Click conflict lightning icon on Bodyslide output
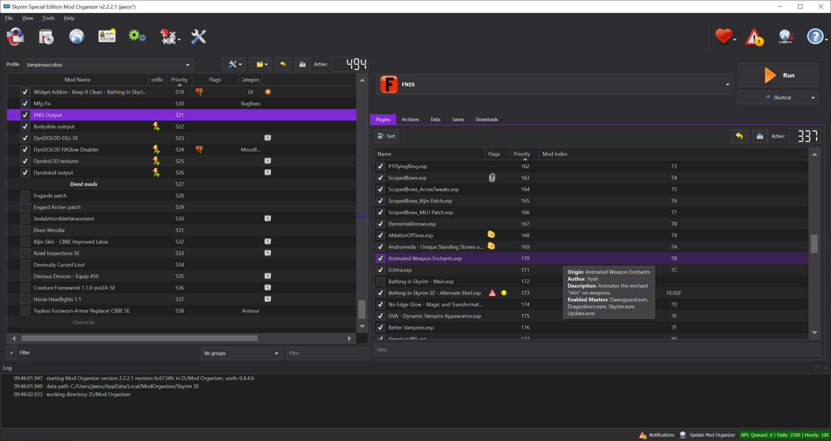The width and height of the screenshot is (831, 441). 156,127
